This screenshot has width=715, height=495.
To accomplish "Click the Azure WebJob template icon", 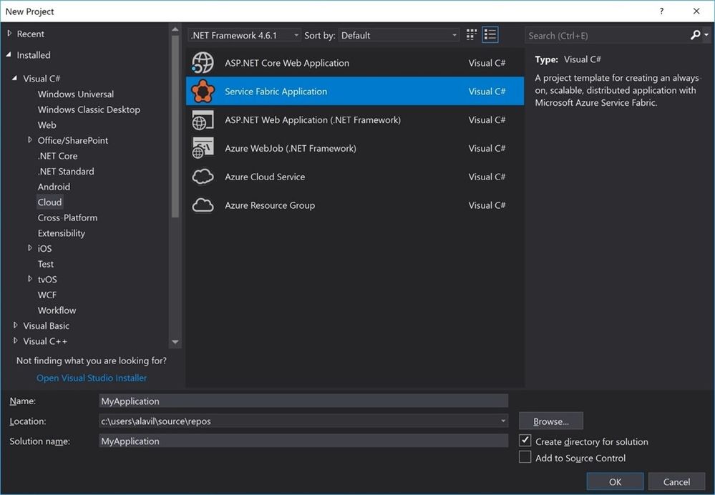I will (x=203, y=148).
